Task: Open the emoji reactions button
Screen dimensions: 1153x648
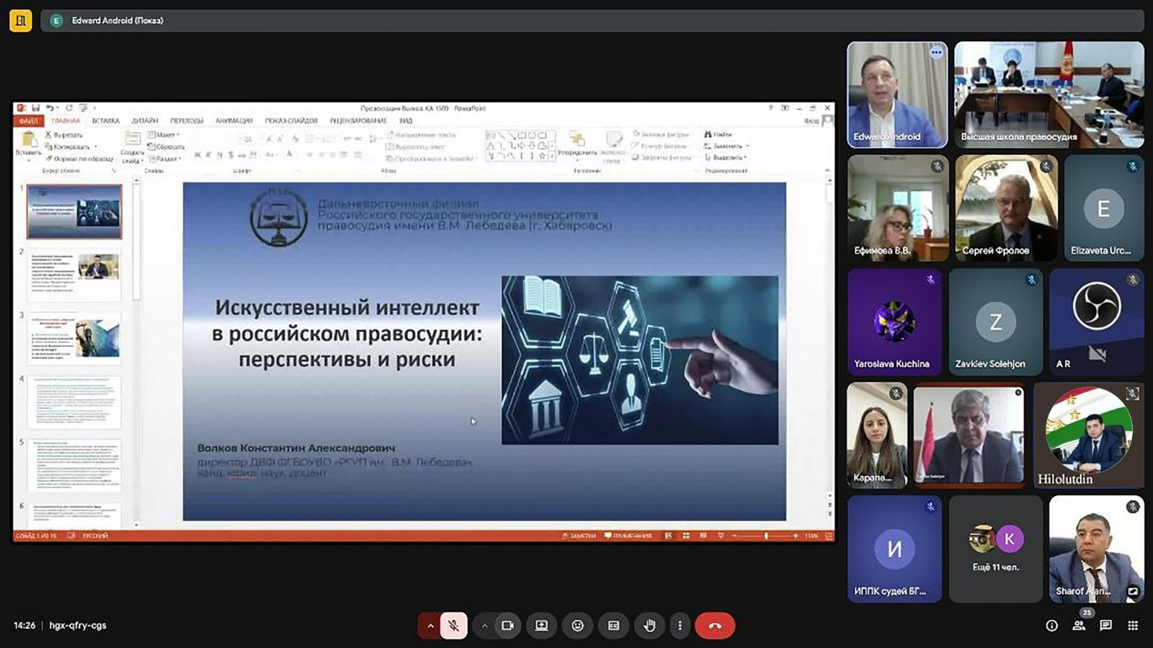Action: click(577, 626)
